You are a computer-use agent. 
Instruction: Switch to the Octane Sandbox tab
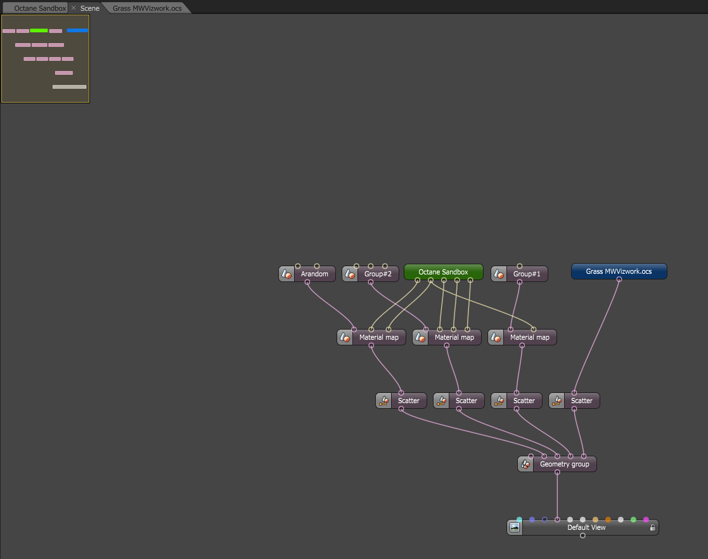coord(40,8)
